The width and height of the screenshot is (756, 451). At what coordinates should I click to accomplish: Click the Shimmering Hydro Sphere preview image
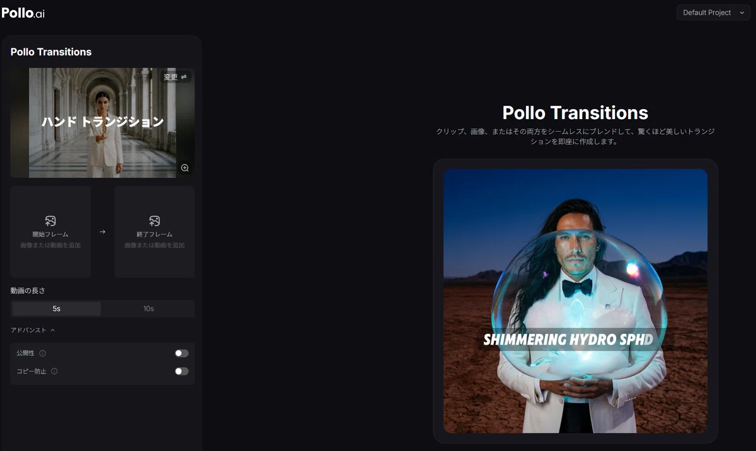click(575, 301)
